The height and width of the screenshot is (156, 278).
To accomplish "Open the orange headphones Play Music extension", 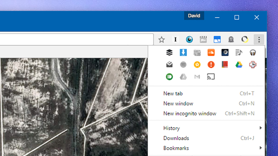I will [x=253, y=53].
